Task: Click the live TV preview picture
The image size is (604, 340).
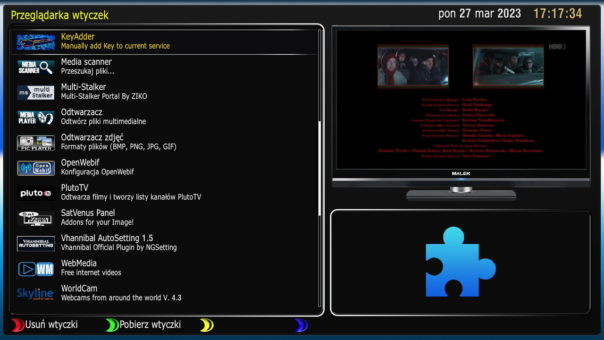Action: (x=461, y=100)
